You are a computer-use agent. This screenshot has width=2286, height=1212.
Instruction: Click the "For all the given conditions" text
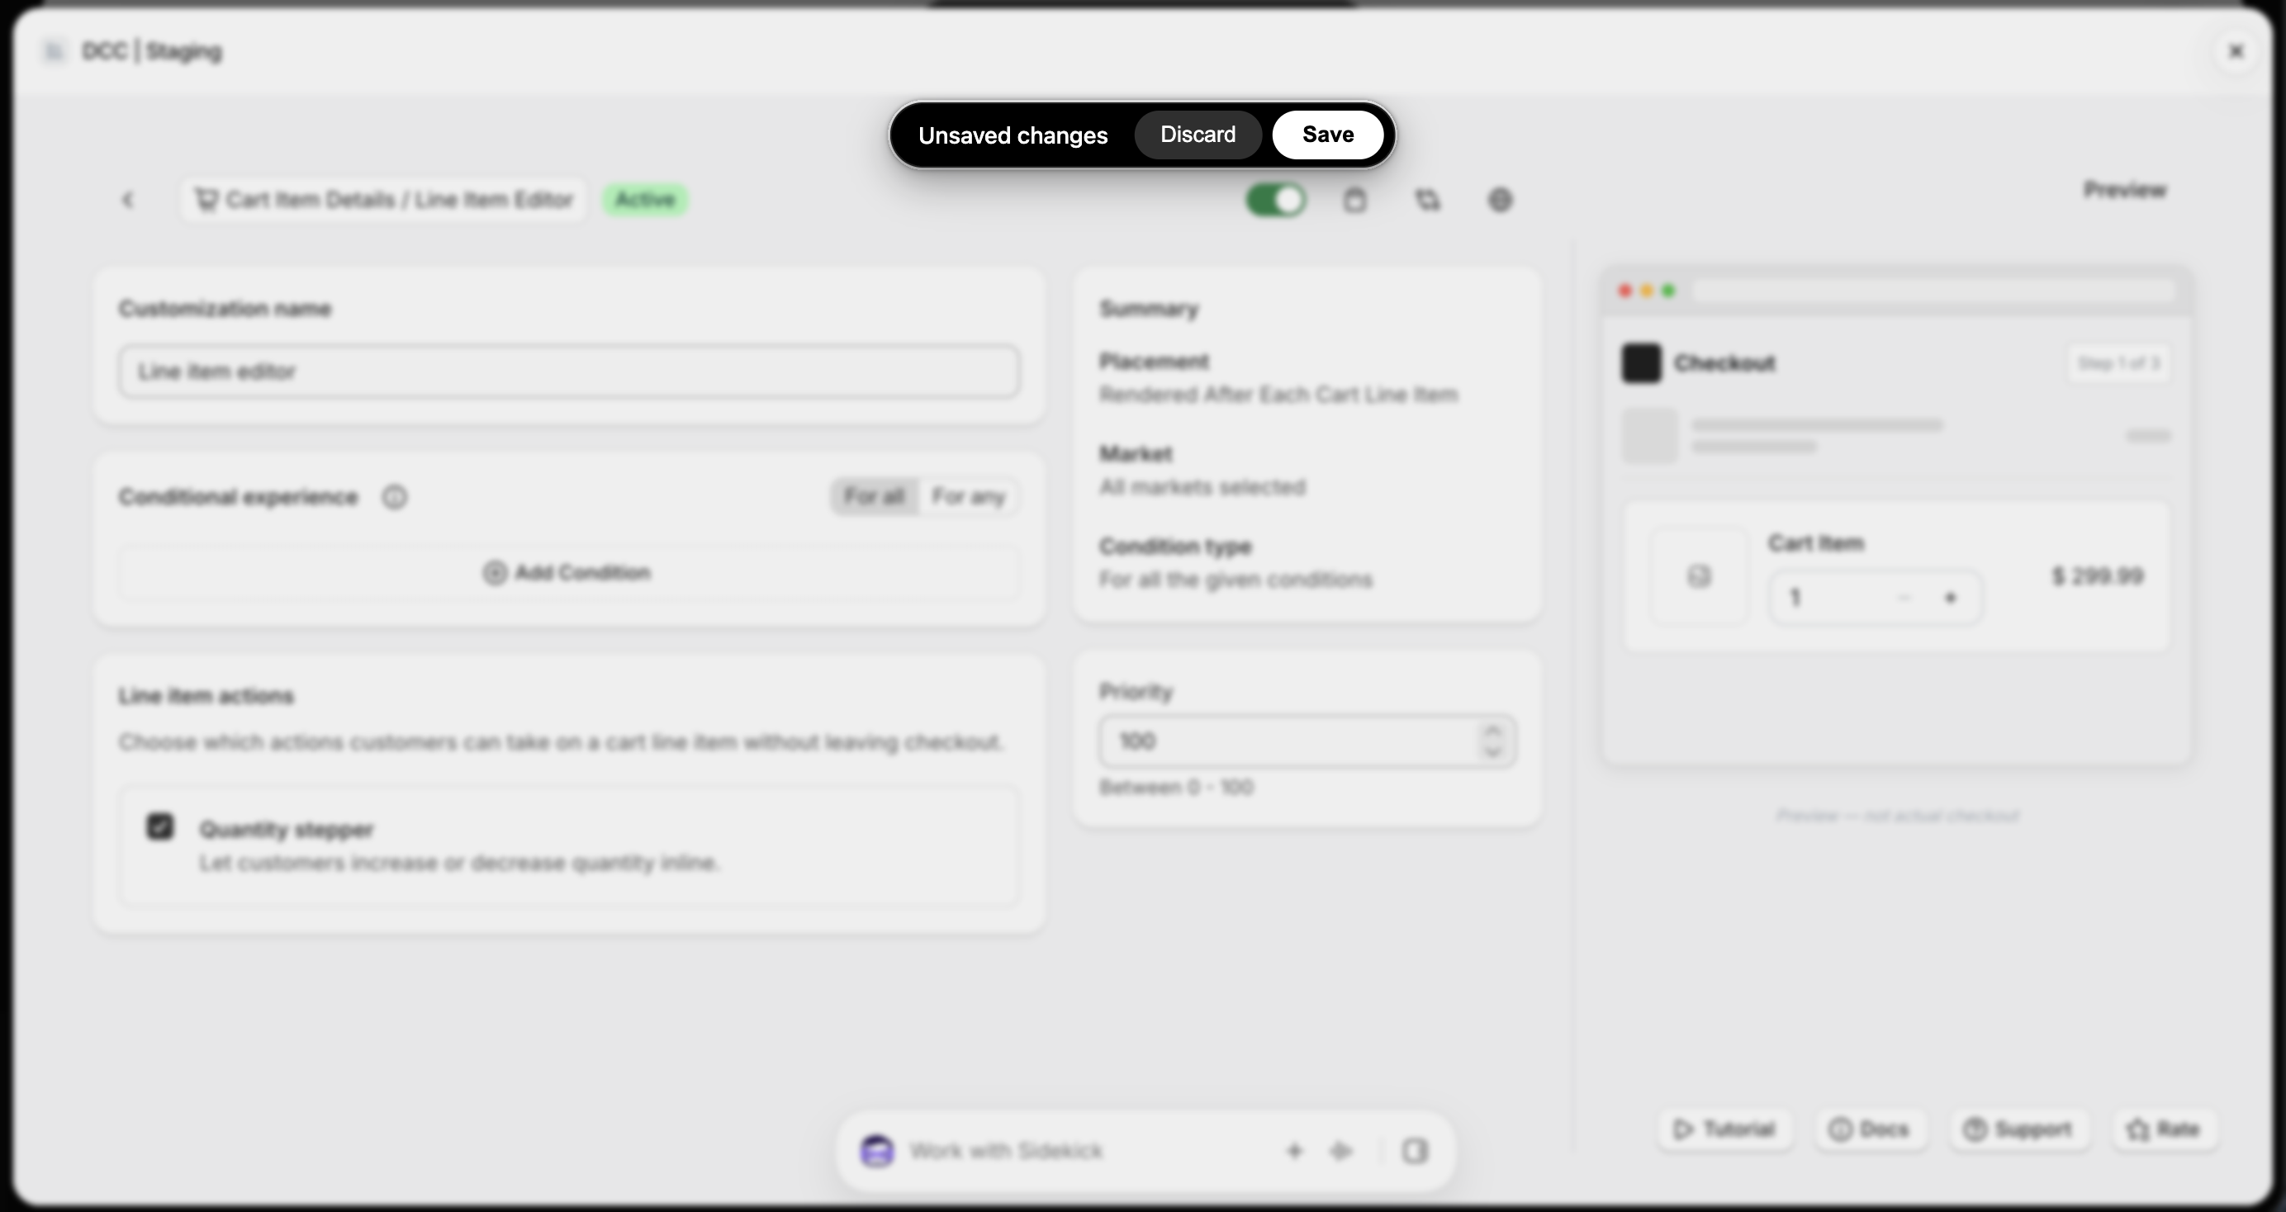point(1235,580)
